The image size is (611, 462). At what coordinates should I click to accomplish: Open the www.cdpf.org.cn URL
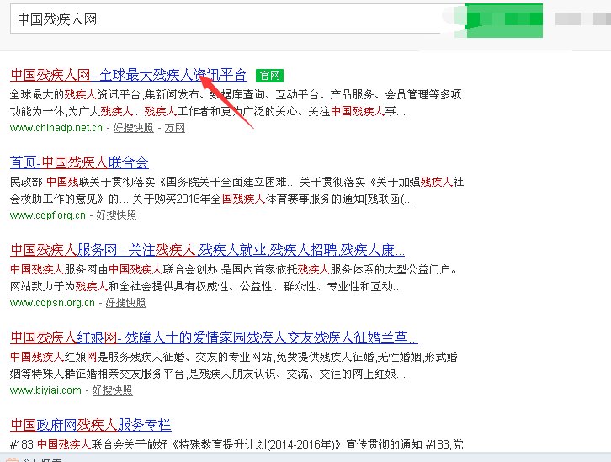pos(47,215)
